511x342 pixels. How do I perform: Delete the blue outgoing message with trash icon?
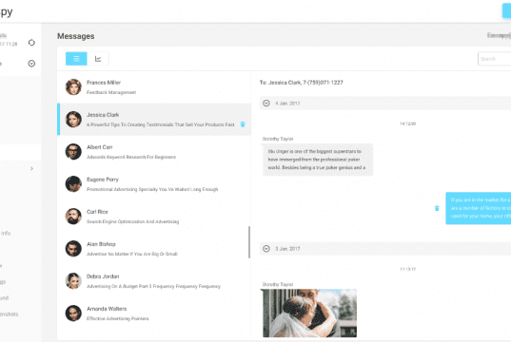pos(437,208)
